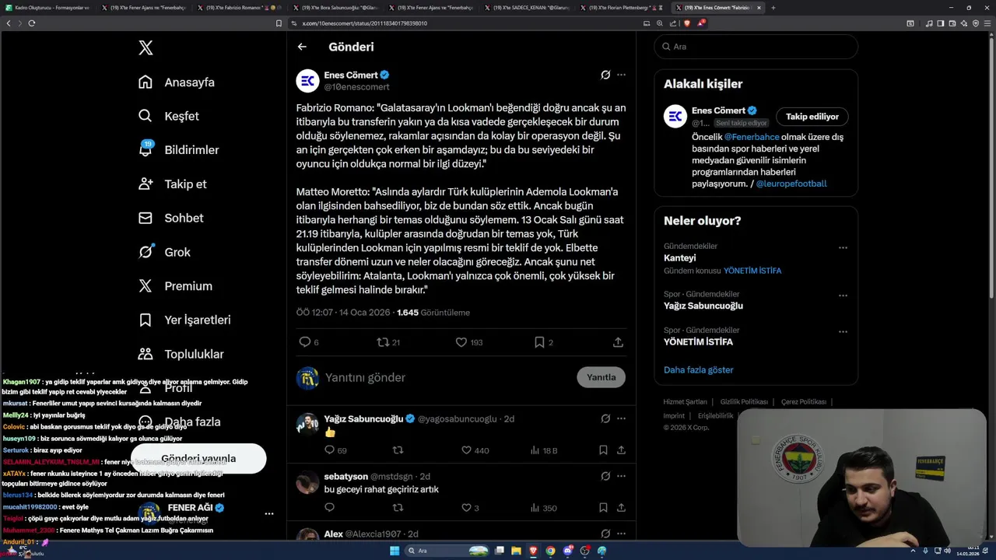Go back with the Gönderi arrow
The image size is (996, 560).
coord(302,47)
